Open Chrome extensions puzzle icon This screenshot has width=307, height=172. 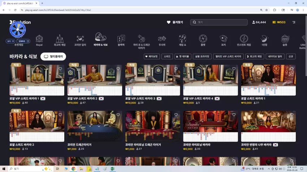tap(274, 10)
